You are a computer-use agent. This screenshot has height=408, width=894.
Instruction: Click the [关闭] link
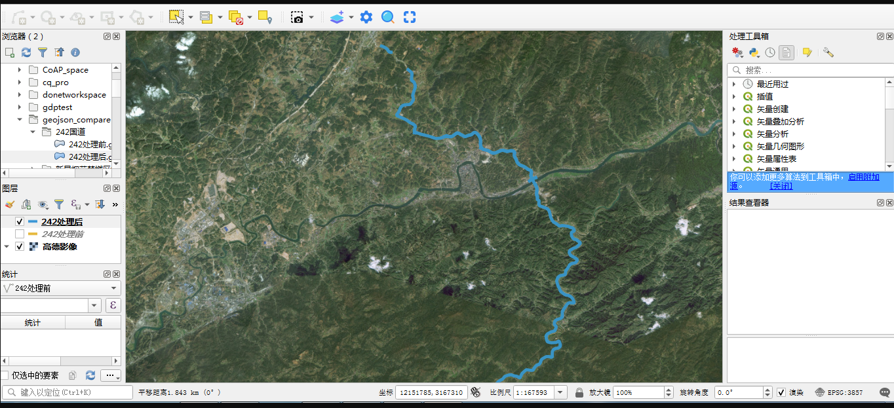[781, 186]
